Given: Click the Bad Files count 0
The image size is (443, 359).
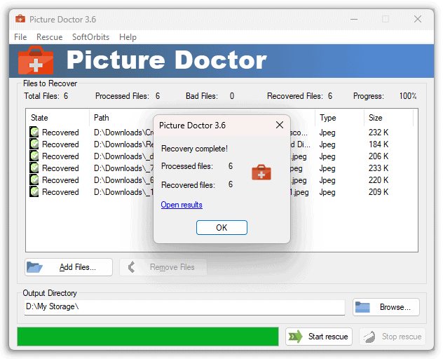Looking at the screenshot, I should click(232, 96).
